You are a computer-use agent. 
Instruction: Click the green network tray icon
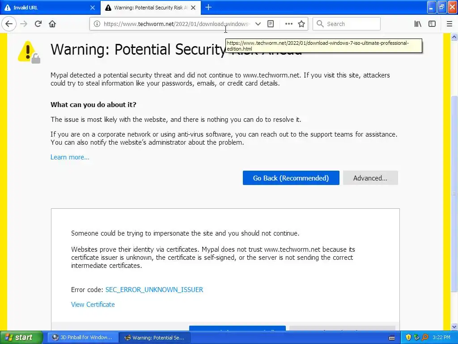coord(417,337)
